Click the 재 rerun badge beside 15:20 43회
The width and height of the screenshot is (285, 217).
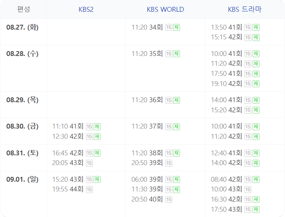(x=97, y=180)
